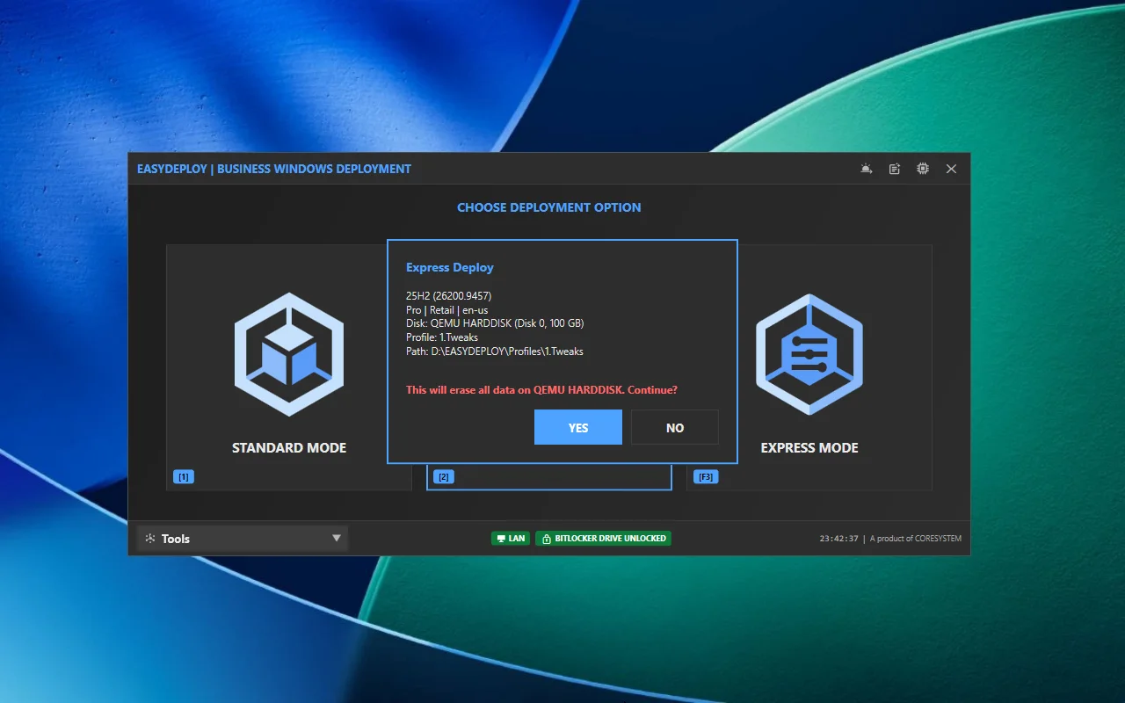
Task: Select the Express Mode hexagon icon
Action: (809, 354)
